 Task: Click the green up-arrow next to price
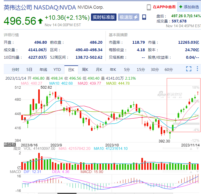(x=40, y=21)
